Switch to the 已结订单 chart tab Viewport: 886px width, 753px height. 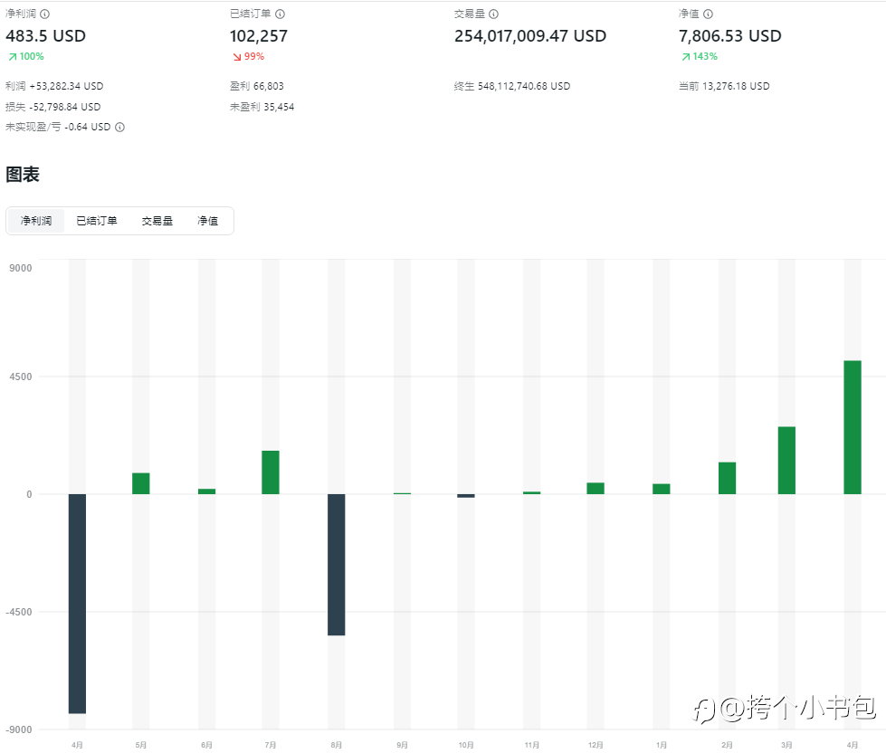point(97,221)
